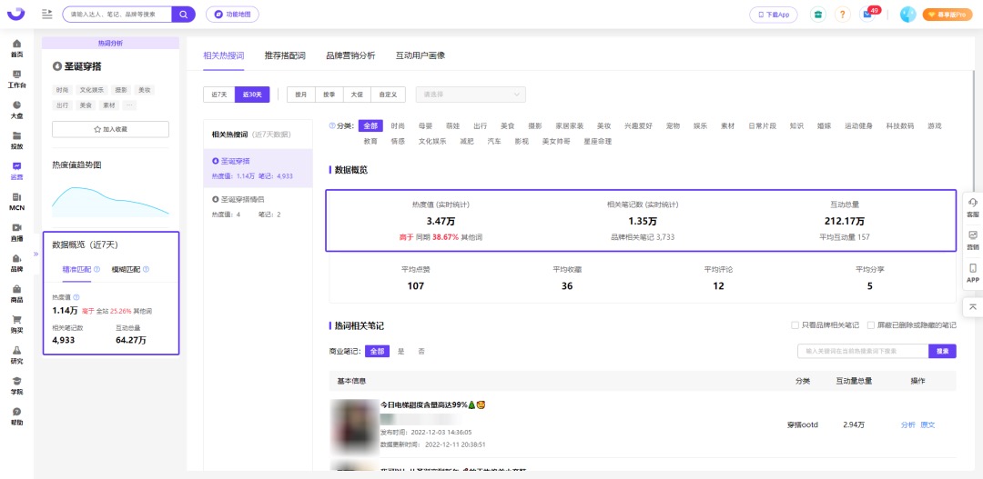Screen dimensions: 983x479
Task: Collapse left panel with double-arrow handle
Action: pyautogui.click(x=36, y=254)
